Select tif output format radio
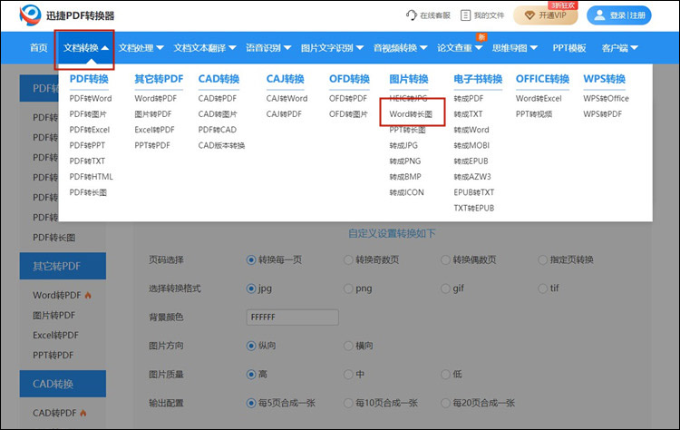Screen dimensions: 680x430 pyautogui.click(x=542, y=288)
